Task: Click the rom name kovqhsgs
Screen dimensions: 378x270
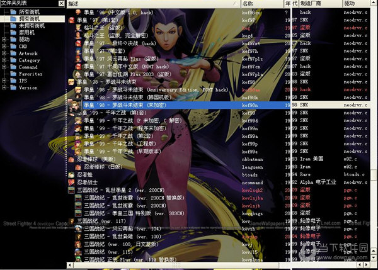Action: pyautogui.click(x=253, y=213)
